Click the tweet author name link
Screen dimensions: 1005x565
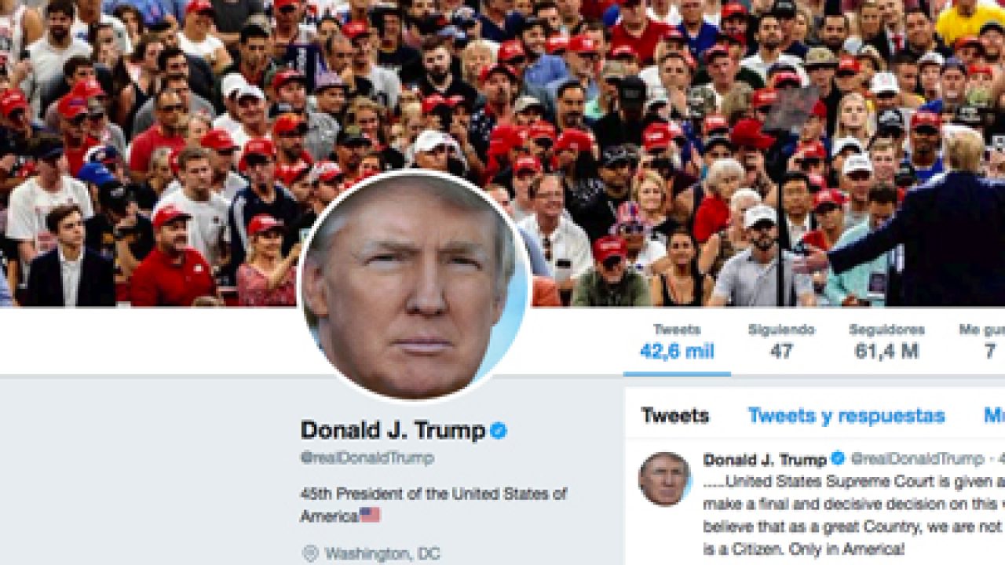tap(766, 459)
